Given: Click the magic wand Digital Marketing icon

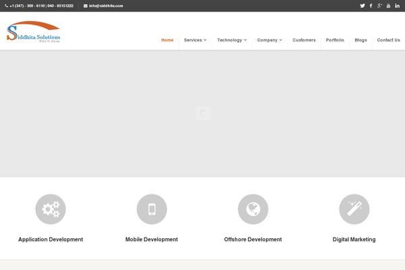Looking at the screenshot, I should click(x=354, y=209).
